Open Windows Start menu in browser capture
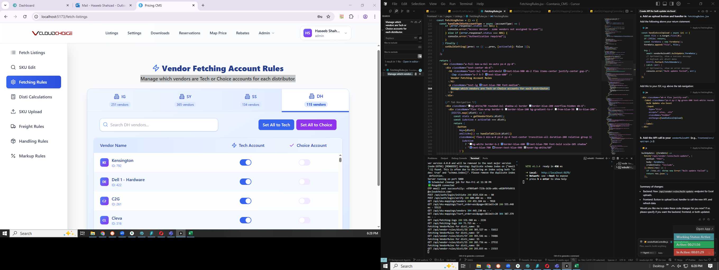 (5, 234)
